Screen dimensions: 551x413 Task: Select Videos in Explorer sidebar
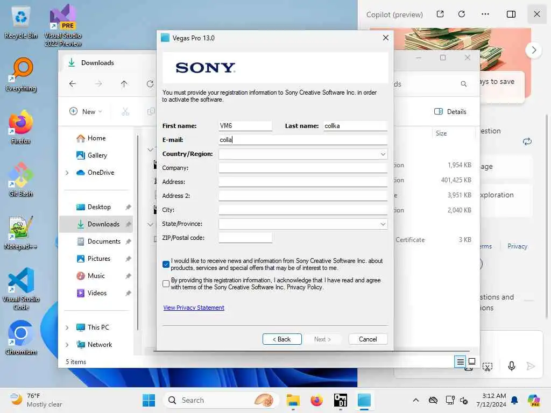[x=97, y=293]
